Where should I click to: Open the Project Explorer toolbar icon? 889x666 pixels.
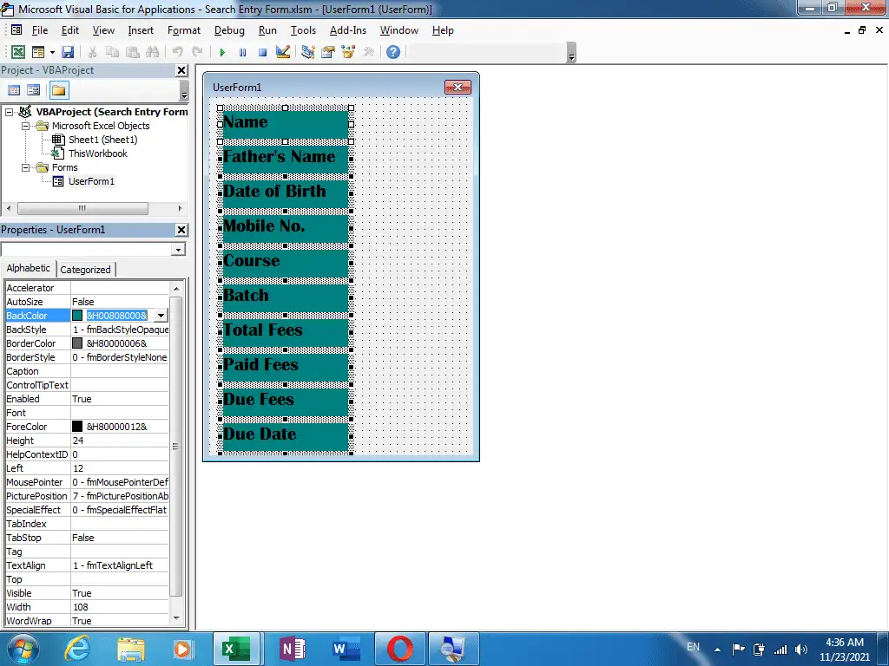coord(308,52)
